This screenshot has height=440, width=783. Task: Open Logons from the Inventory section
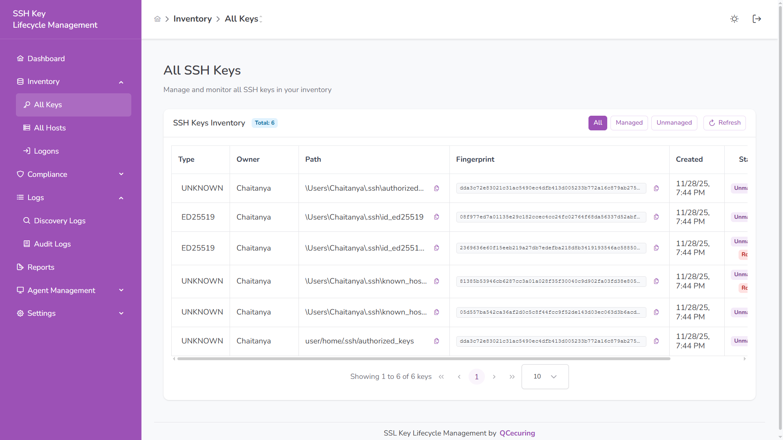coord(46,151)
